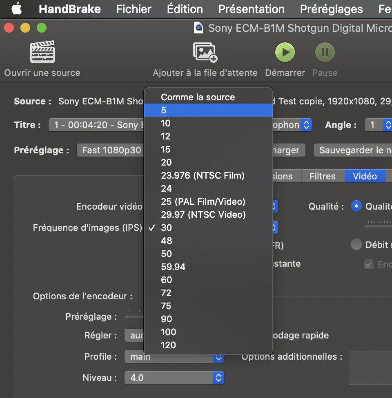Select Comme la source in the list
The width and height of the screenshot is (392, 398).
point(198,97)
